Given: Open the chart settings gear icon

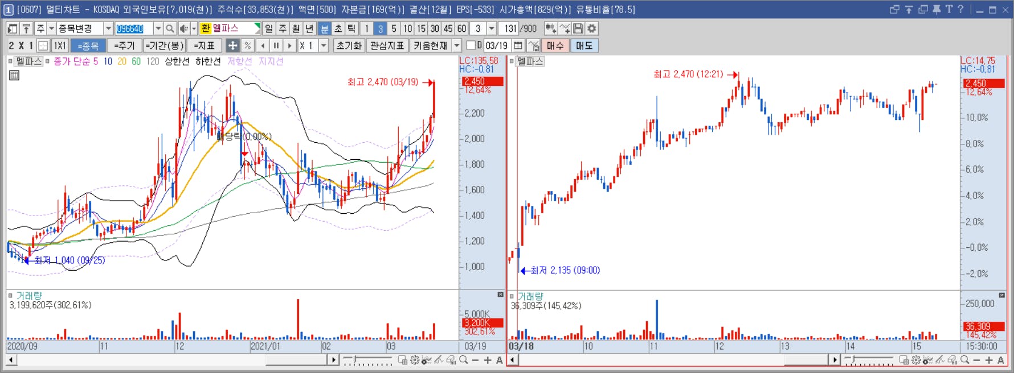Looking at the screenshot, I should [592, 28].
